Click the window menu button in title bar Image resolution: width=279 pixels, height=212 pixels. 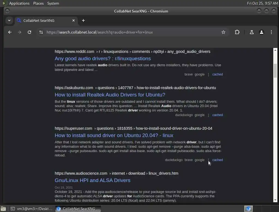click(x=7, y=11)
